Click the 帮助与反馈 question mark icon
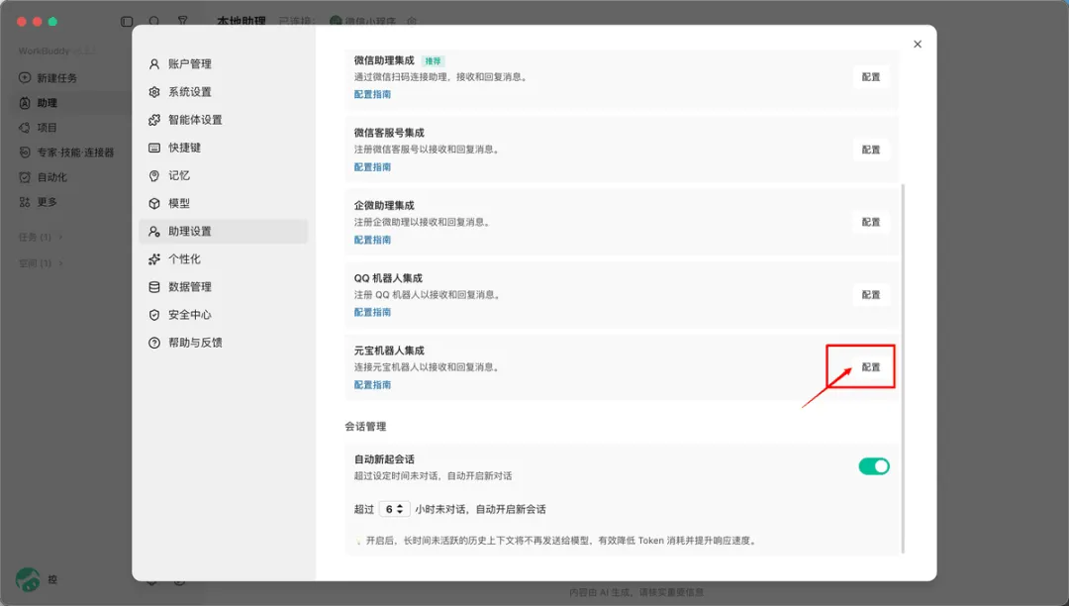The image size is (1069, 606). (x=154, y=343)
